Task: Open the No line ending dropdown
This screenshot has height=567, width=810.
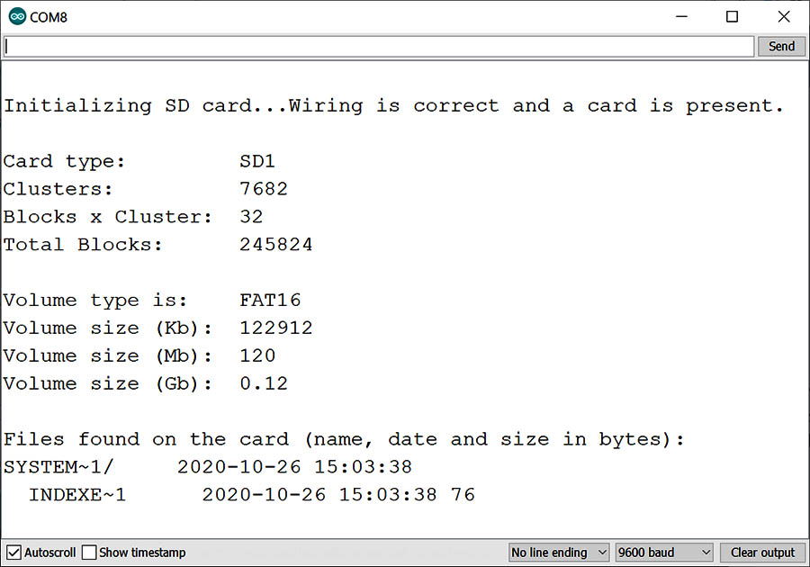Action: pyautogui.click(x=558, y=552)
